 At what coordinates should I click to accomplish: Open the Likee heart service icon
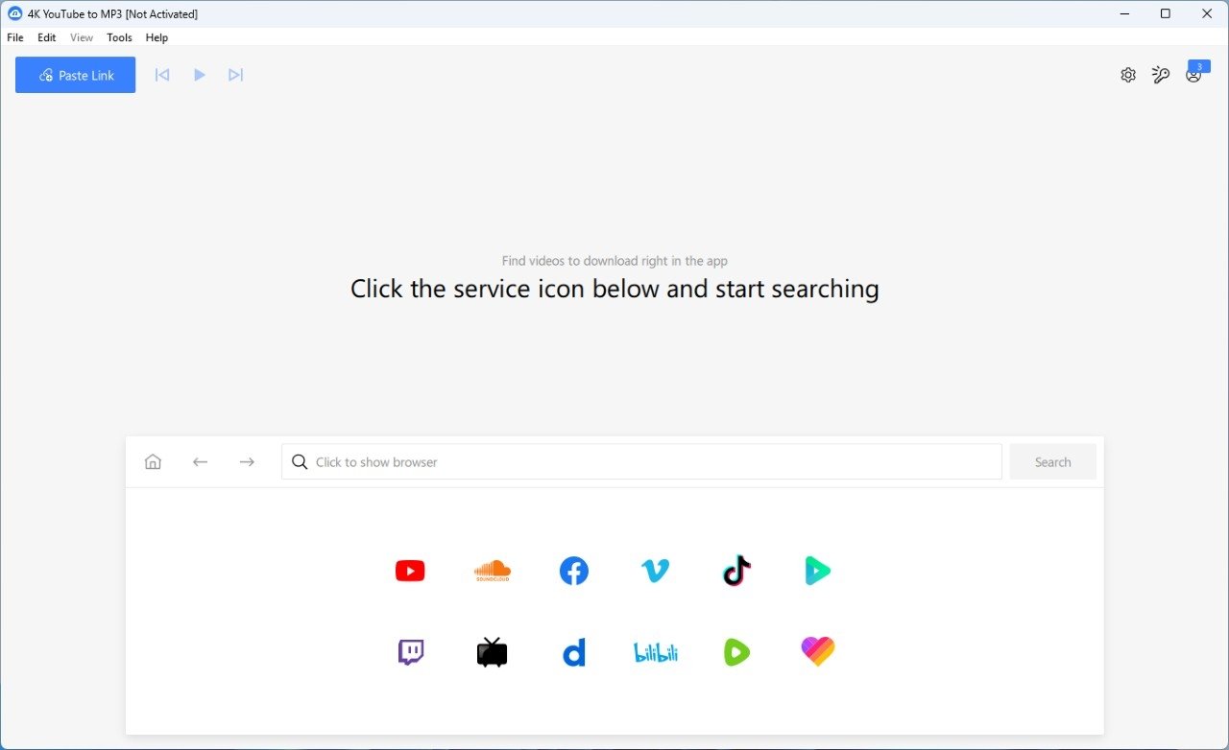pyautogui.click(x=818, y=652)
